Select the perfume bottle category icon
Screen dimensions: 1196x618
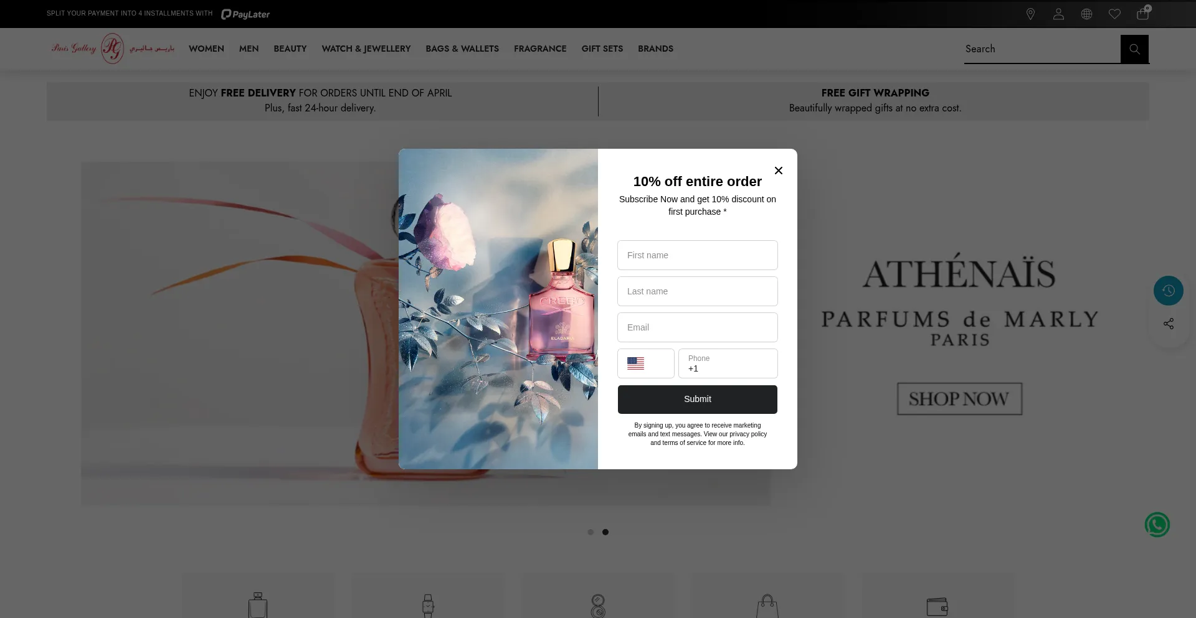258,605
